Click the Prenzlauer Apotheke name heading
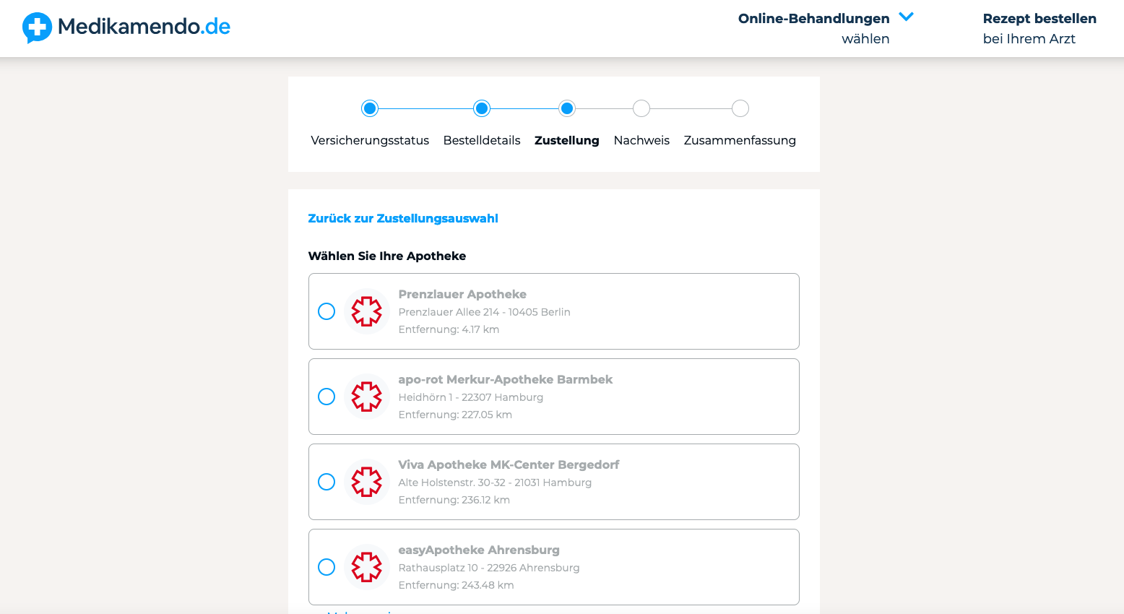The width and height of the screenshot is (1124, 614). coord(462,294)
